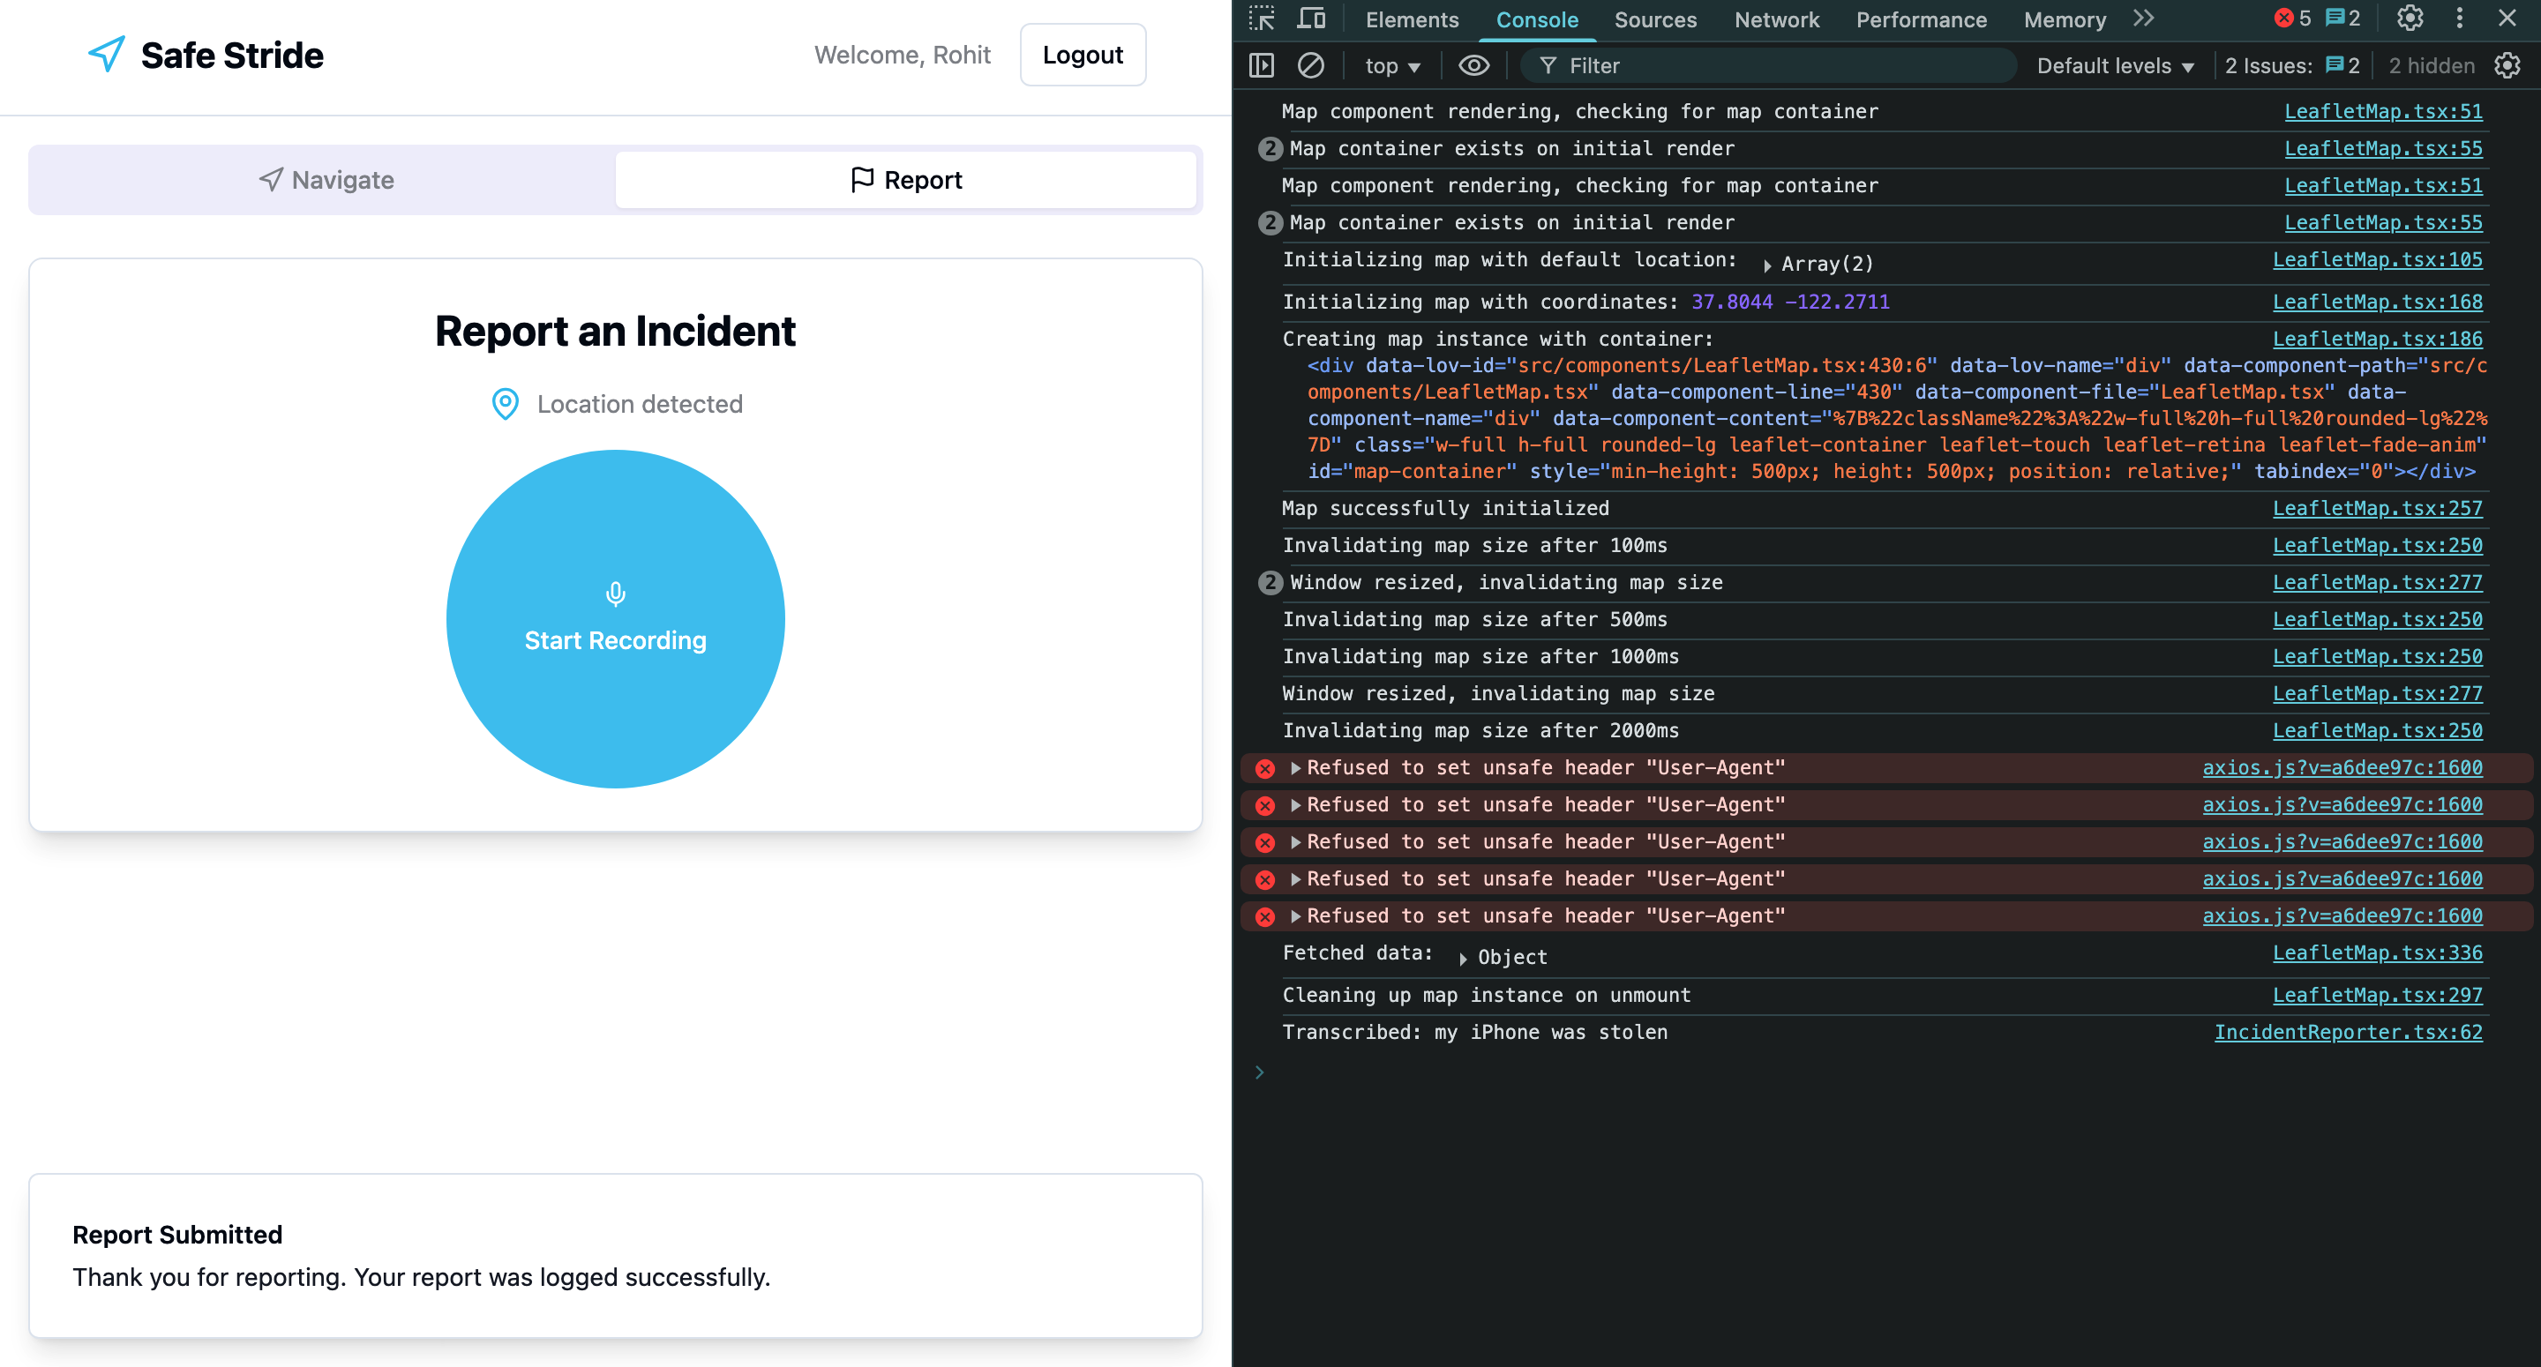Viewport: 2541px width, 1367px height.
Task: Open the Default levels dropdown
Action: 2115,66
